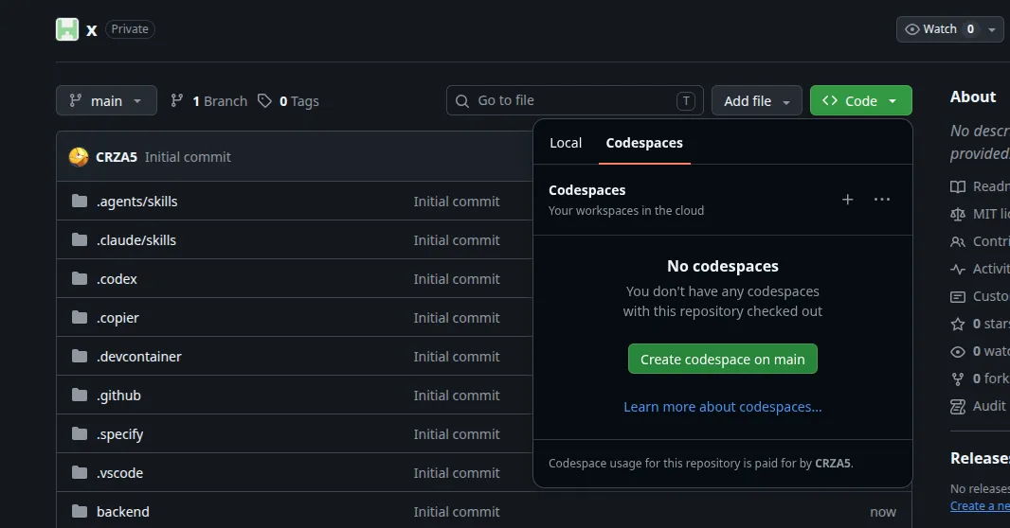Expand the Add file dropdown
The image size is (1010, 528).
pyautogui.click(x=757, y=101)
